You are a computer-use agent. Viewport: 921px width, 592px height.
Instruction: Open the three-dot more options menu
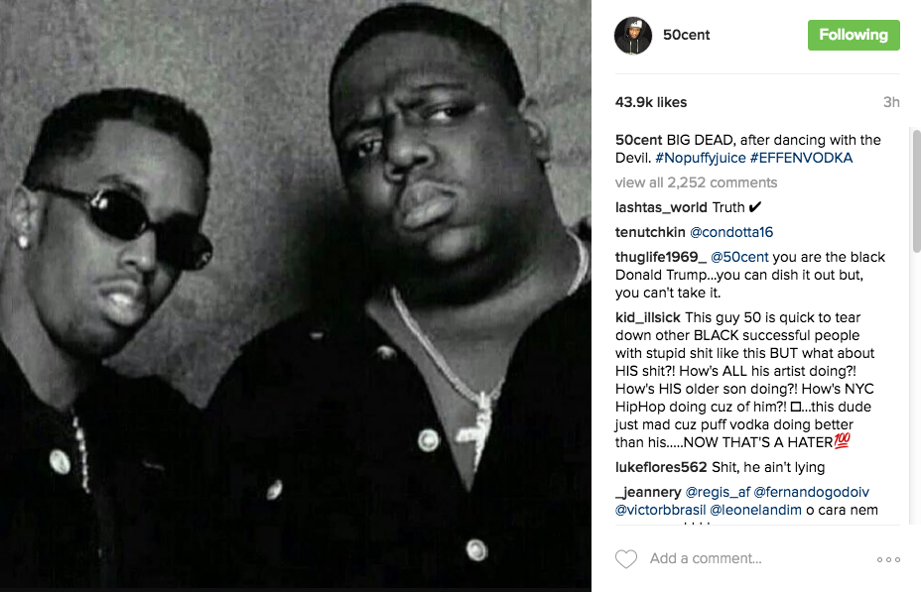pos(888,559)
